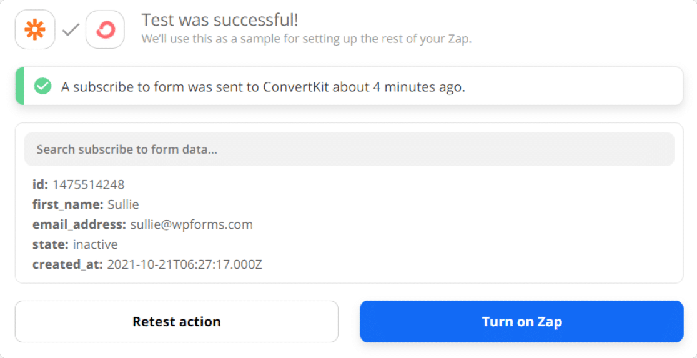Click the state field label
Viewport: 697px width, 358px height.
coord(50,244)
